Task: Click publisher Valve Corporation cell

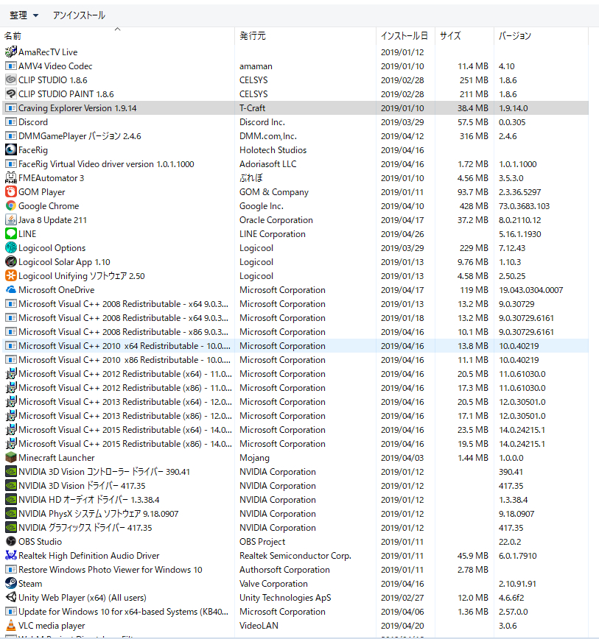Action: pyautogui.click(x=273, y=584)
